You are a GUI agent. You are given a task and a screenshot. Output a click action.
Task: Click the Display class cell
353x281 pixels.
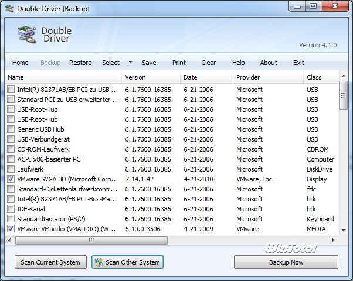pos(317,179)
